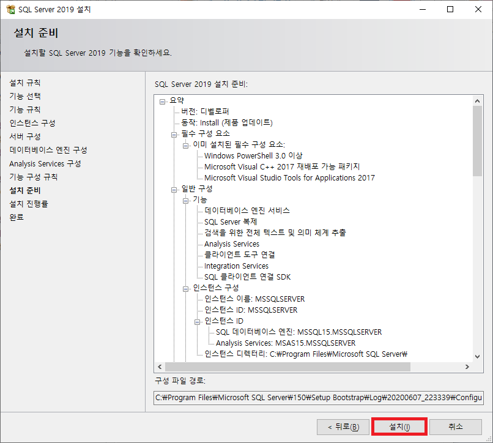Select 데이터베이스 엔진 구성 step in sidebar
The image size is (493, 443).
click(x=48, y=150)
